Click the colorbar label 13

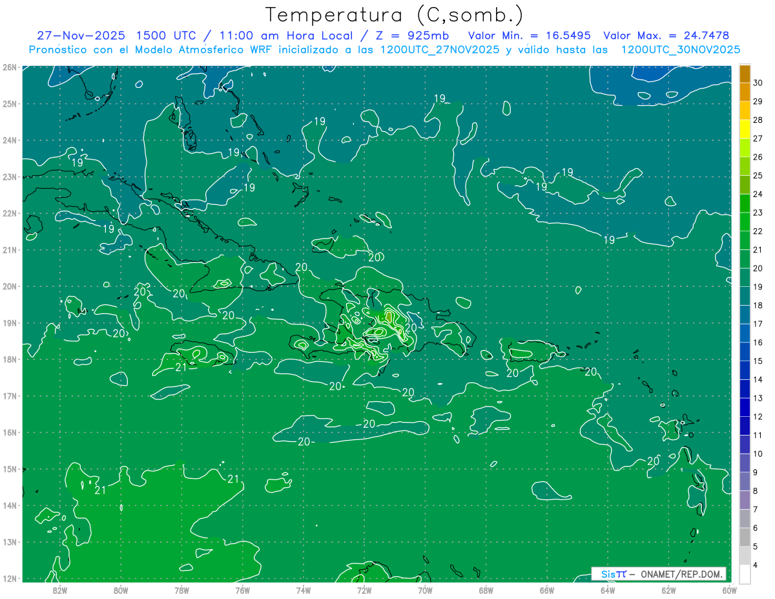(758, 398)
